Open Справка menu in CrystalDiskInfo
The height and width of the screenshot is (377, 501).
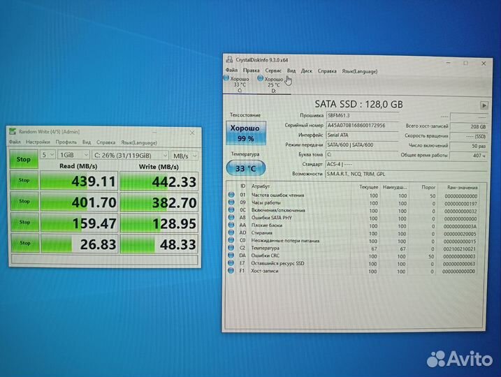(x=327, y=71)
